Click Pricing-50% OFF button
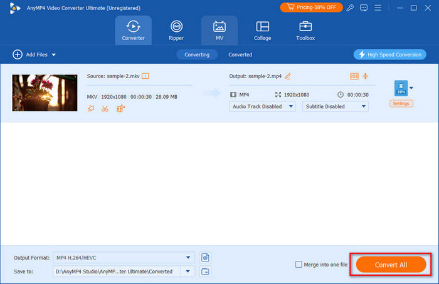 coord(311,8)
